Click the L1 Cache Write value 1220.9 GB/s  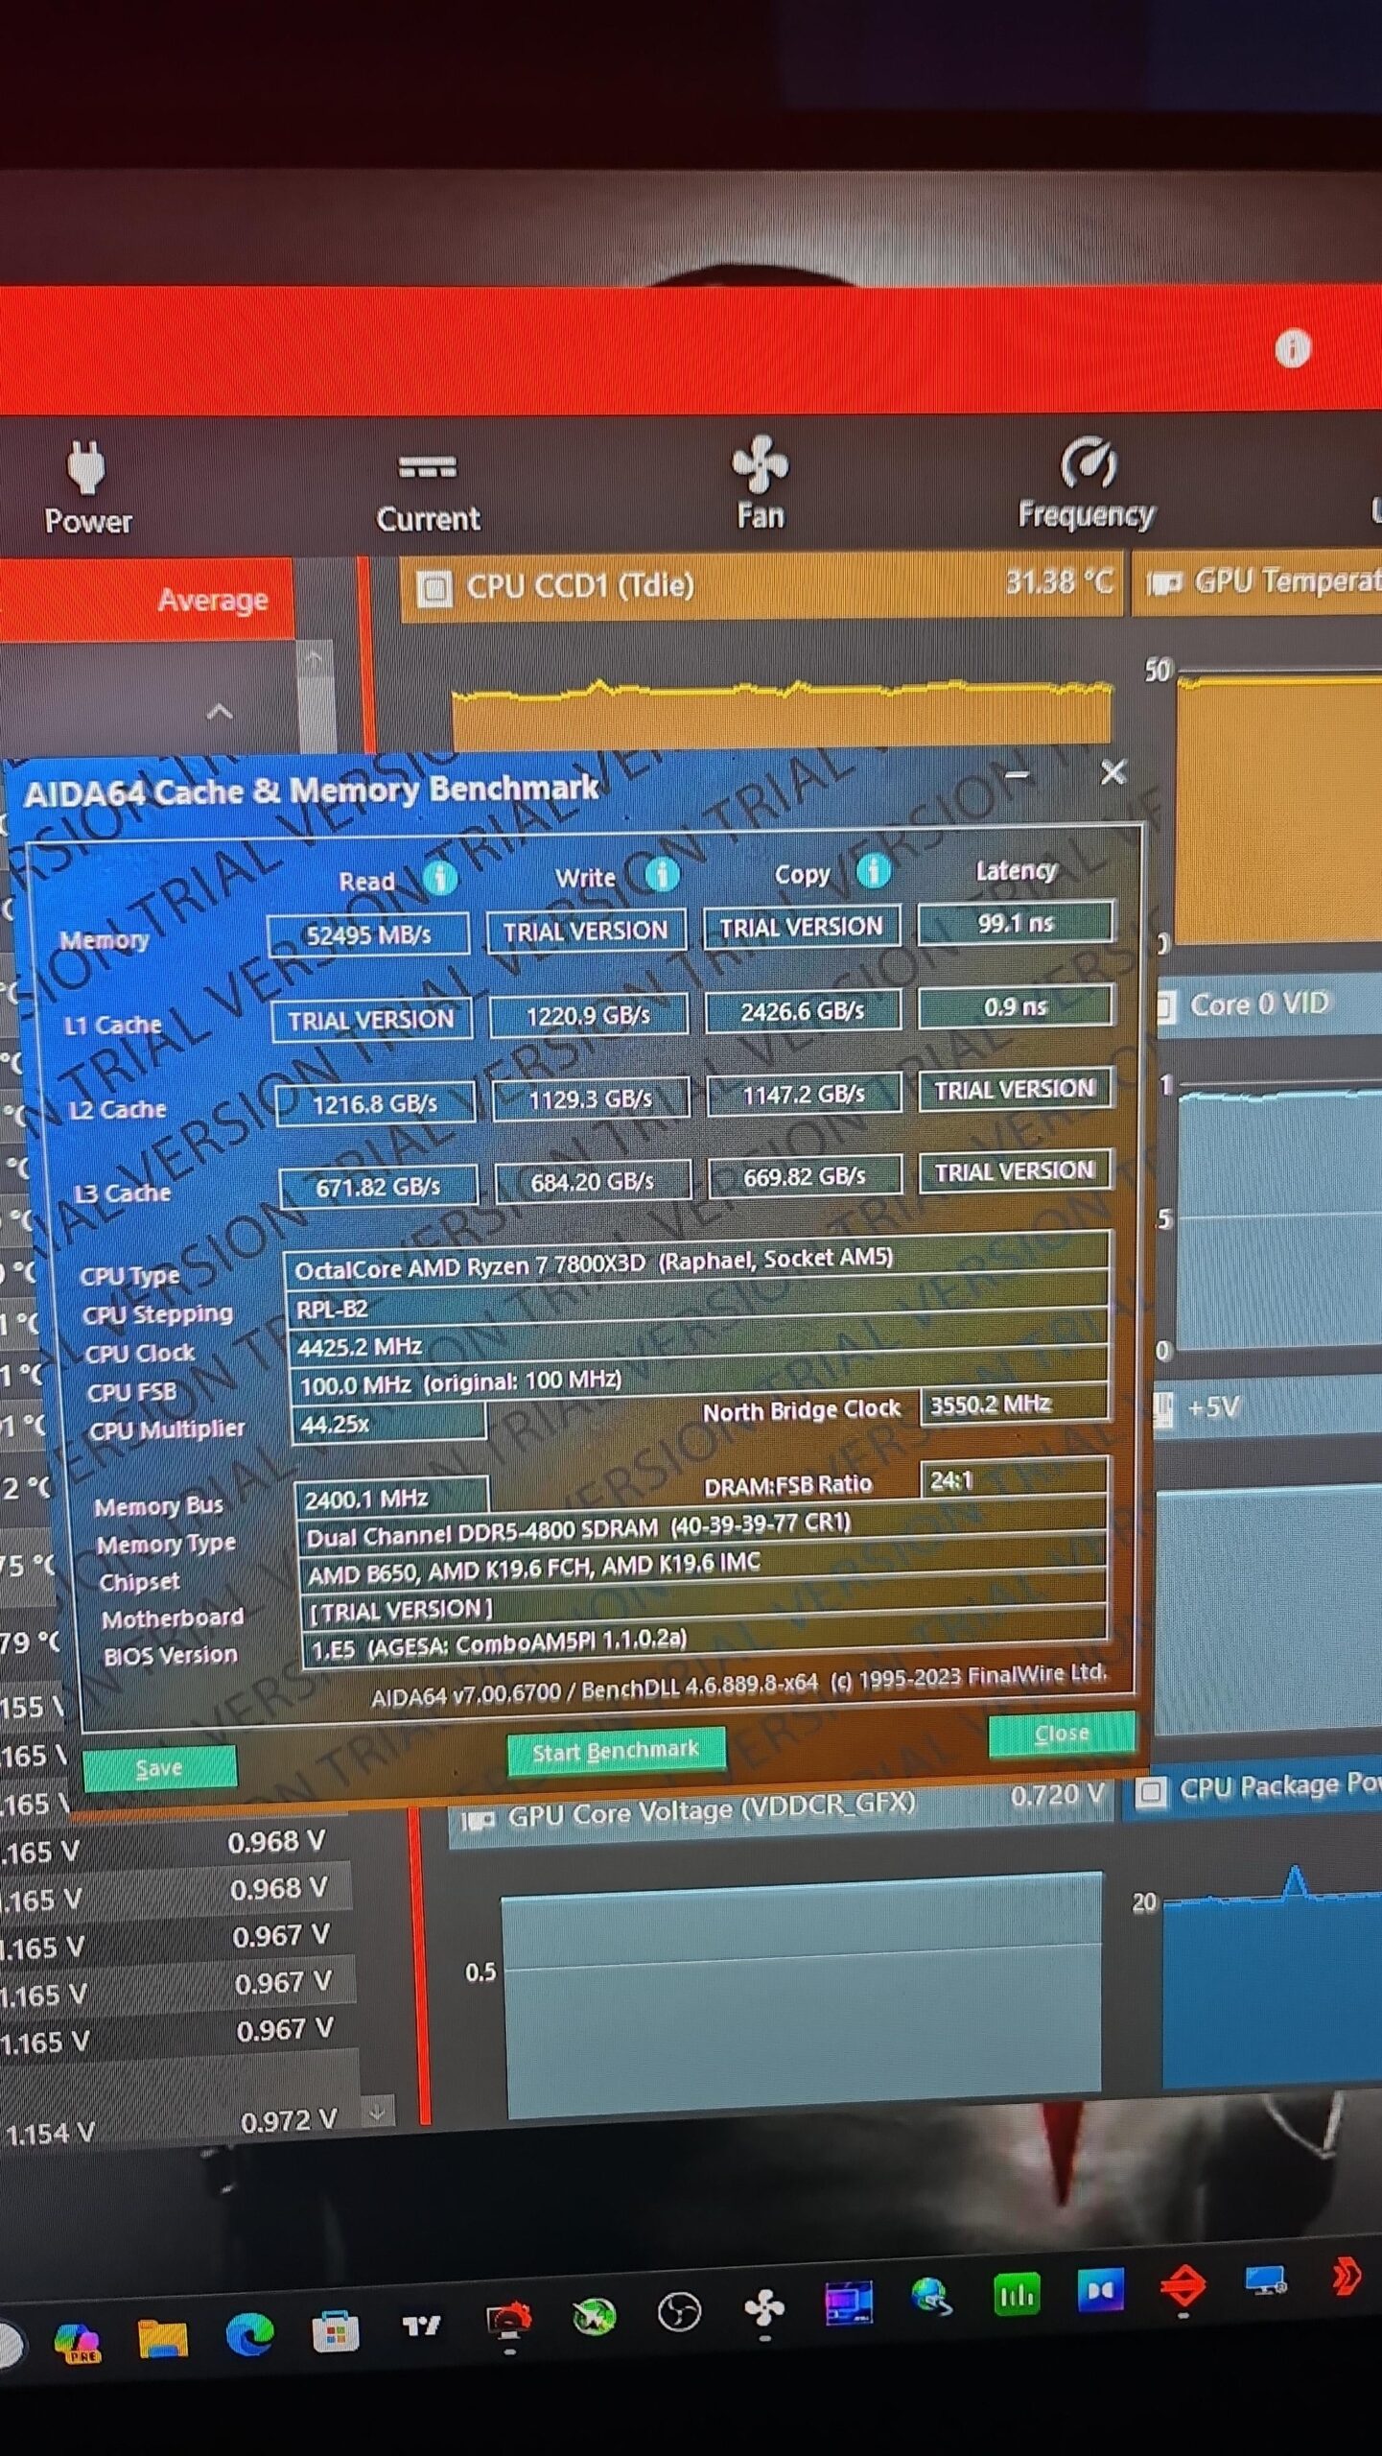pyautogui.click(x=589, y=1016)
